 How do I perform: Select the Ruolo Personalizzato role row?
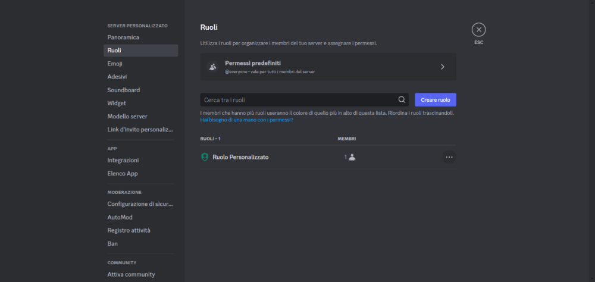[x=328, y=157]
